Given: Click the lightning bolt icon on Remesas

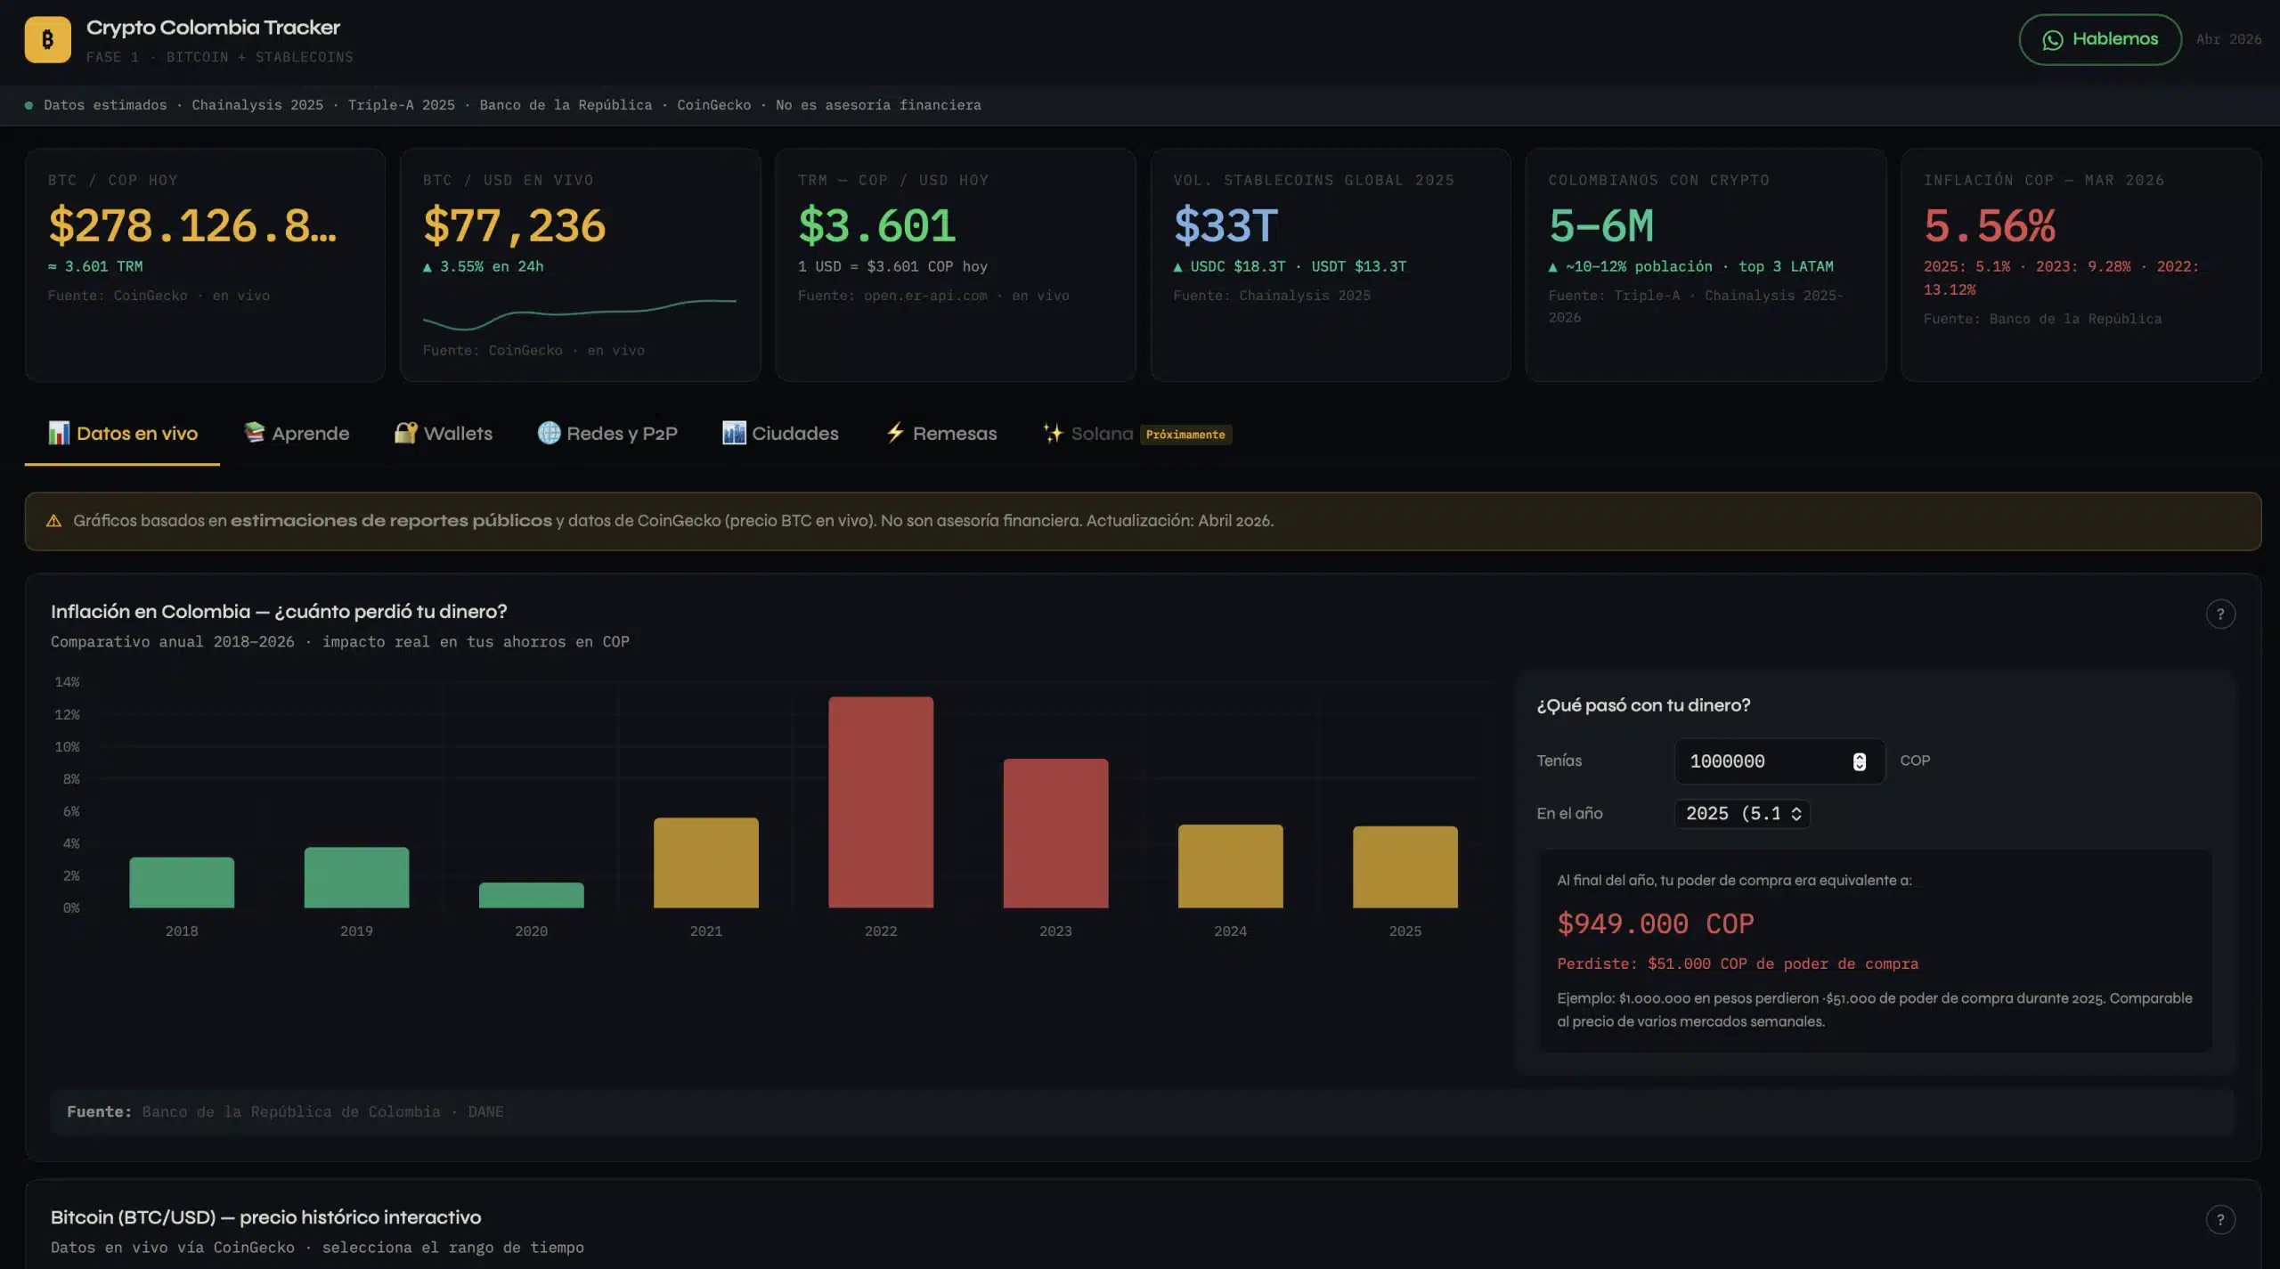Looking at the screenshot, I should pos(894,433).
